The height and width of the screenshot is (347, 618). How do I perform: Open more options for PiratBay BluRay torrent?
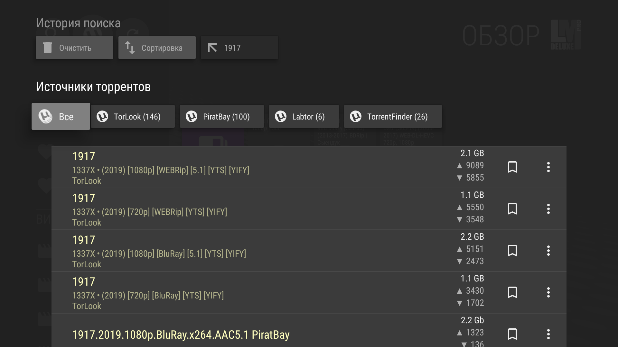(x=548, y=334)
